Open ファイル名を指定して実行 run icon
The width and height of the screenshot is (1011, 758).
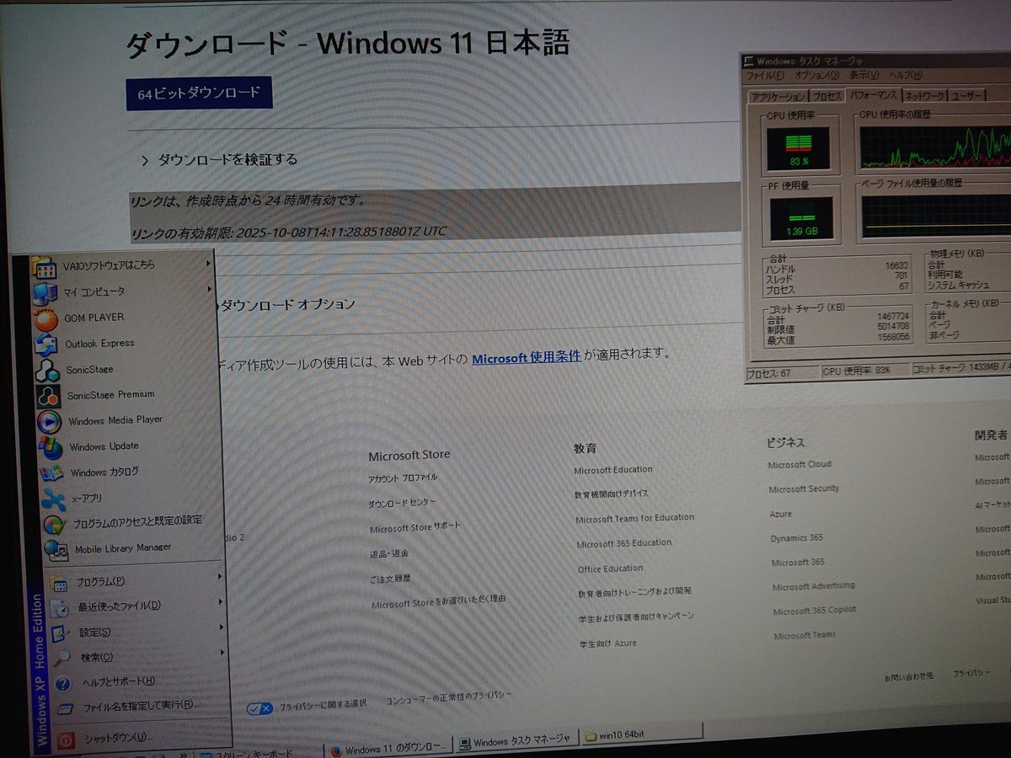[x=66, y=709]
